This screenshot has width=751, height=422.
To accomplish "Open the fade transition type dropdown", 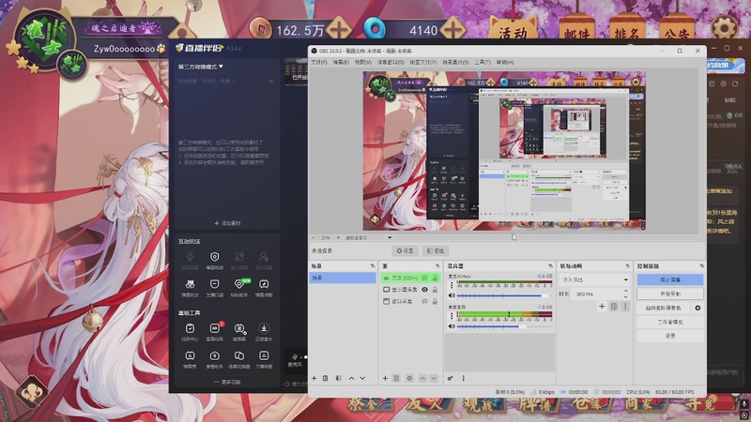I will [x=595, y=279].
